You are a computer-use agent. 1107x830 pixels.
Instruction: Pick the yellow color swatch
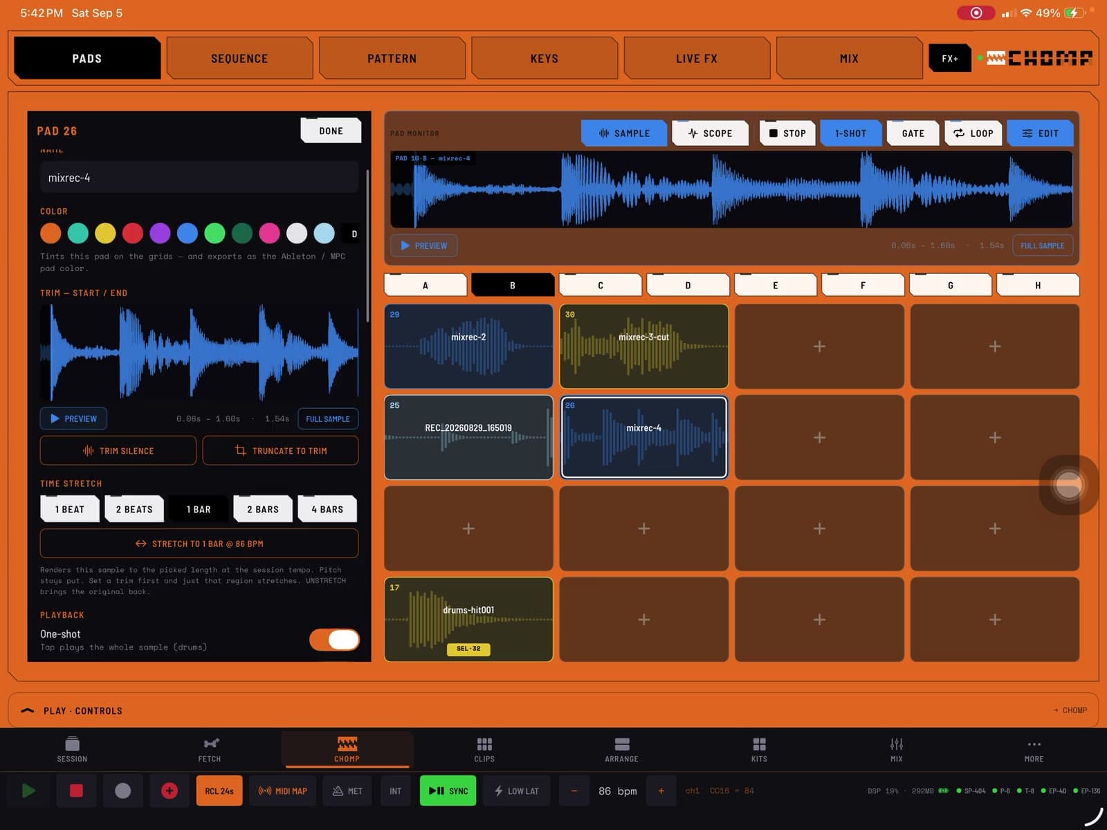(x=105, y=233)
